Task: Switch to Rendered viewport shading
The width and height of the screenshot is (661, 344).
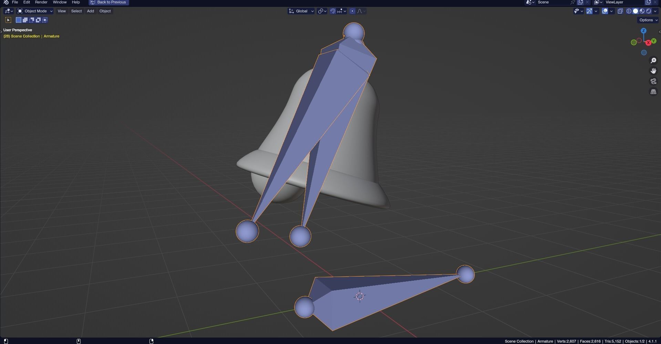Action: (649, 11)
